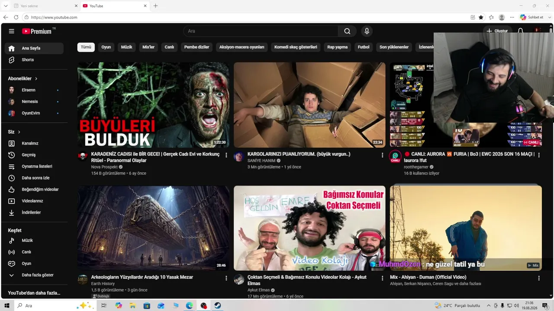Expand the Siz section chevron
This screenshot has width=554, height=311.
point(19,132)
